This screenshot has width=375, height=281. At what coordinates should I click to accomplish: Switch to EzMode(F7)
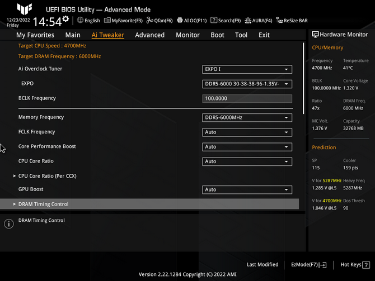click(309, 265)
